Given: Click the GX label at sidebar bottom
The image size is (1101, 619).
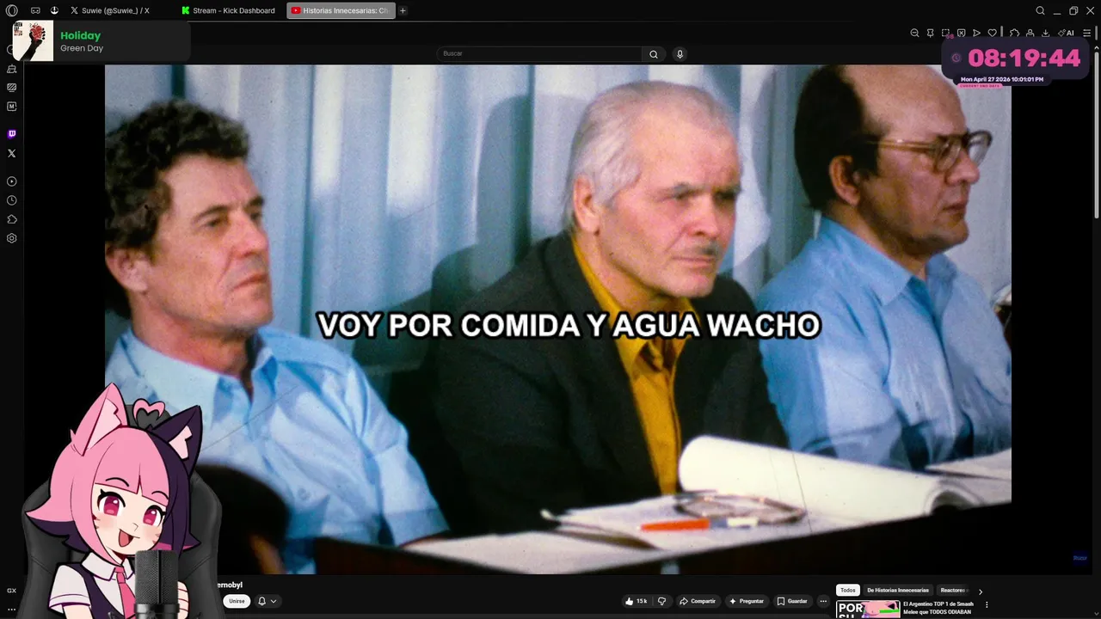Looking at the screenshot, I should pyautogui.click(x=11, y=591).
